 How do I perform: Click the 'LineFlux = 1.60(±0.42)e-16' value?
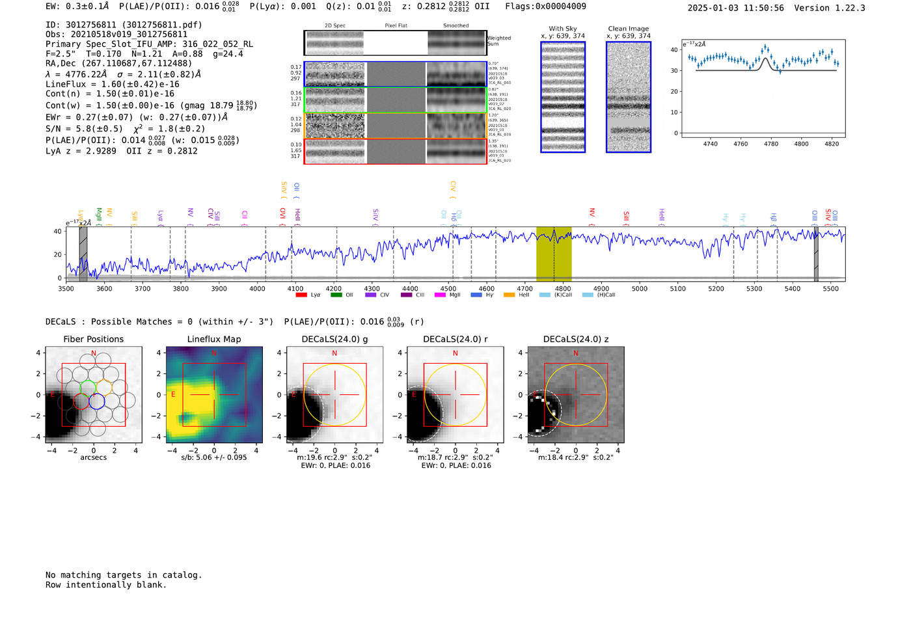click(x=113, y=84)
